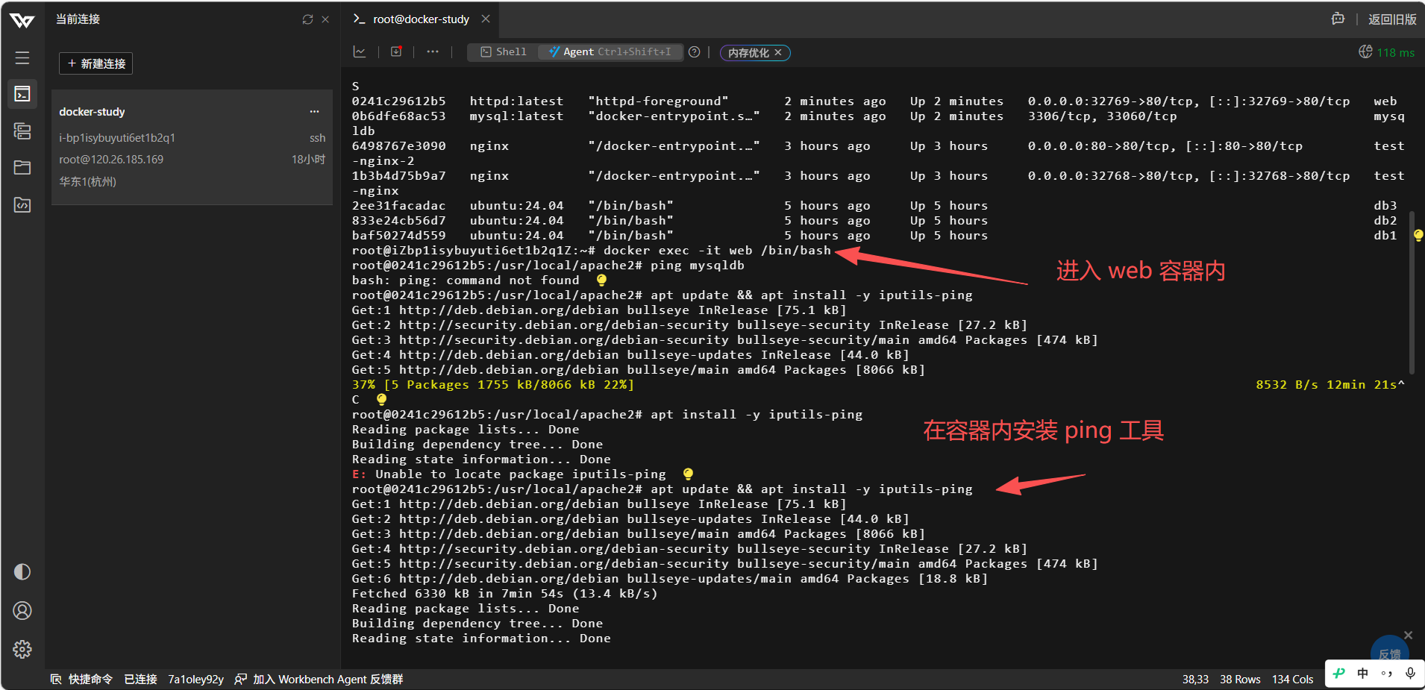Screen dimensions: 1425x690
Task: Click lightbulb next to 'command not found'
Action: 601,280
